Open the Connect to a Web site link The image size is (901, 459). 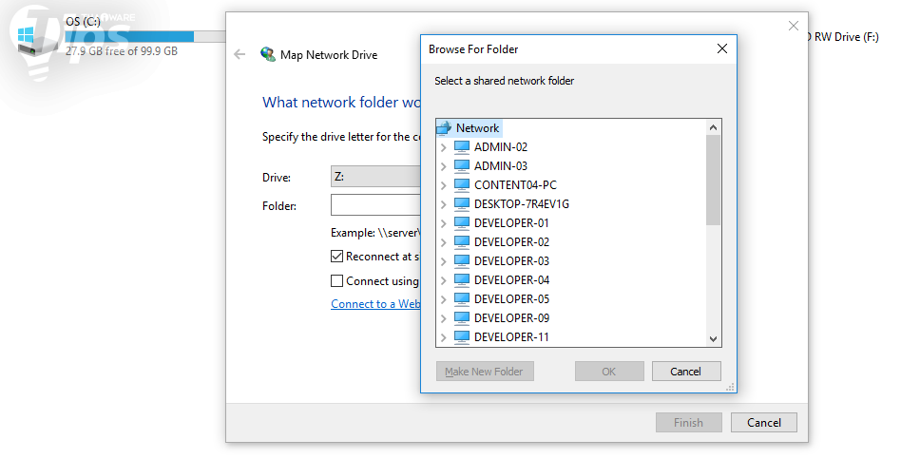coord(375,304)
